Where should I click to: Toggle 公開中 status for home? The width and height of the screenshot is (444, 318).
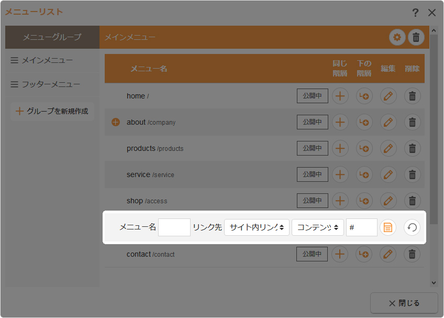click(313, 96)
